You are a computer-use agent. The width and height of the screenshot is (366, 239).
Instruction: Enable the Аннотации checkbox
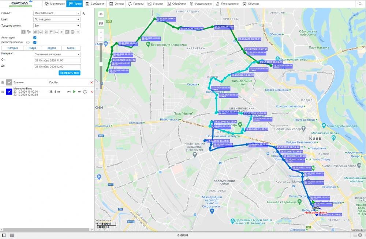click(35, 37)
